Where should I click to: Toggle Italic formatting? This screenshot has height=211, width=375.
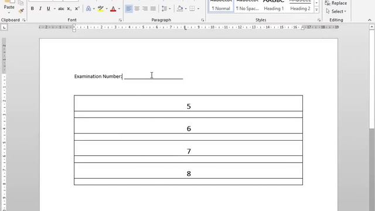pyautogui.click(x=40, y=9)
